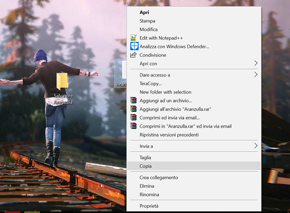The width and height of the screenshot is (290, 213).
Task: Click WinRAR icon beside Aggiungi ad un archivio
Action: point(133,101)
